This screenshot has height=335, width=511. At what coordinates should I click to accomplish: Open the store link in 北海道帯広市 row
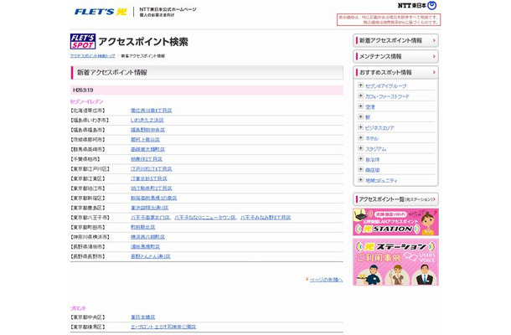point(152,111)
